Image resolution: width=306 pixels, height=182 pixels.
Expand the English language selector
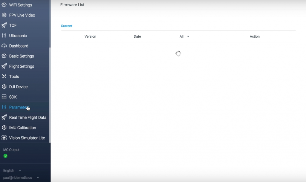[12, 170]
